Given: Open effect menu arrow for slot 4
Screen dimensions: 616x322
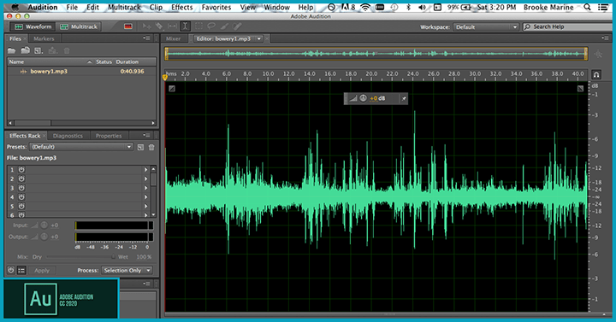Looking at the screenshot, I should (145, 197).
